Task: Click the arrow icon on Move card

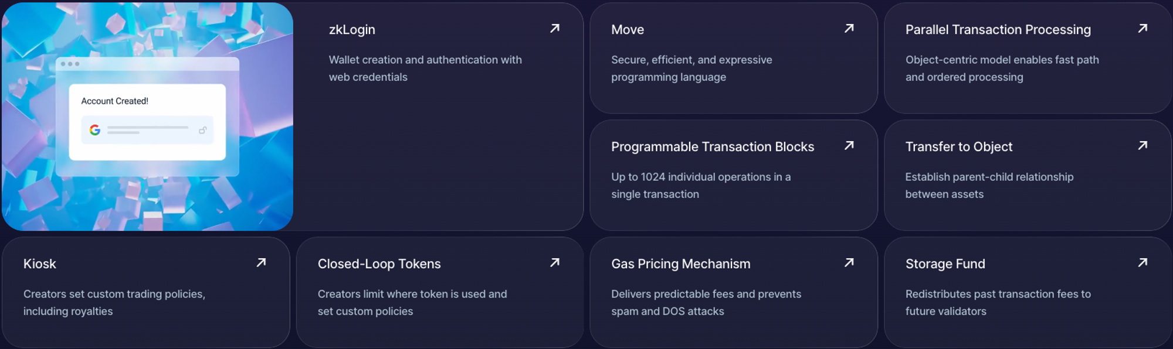Action: coord(849,28)
